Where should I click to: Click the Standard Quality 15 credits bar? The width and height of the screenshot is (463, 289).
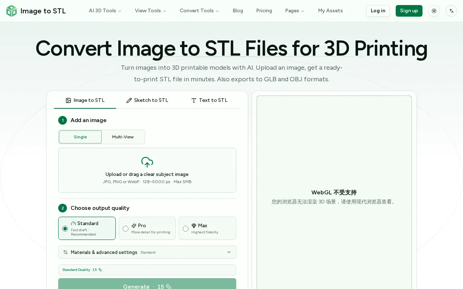tap(147, 270)
